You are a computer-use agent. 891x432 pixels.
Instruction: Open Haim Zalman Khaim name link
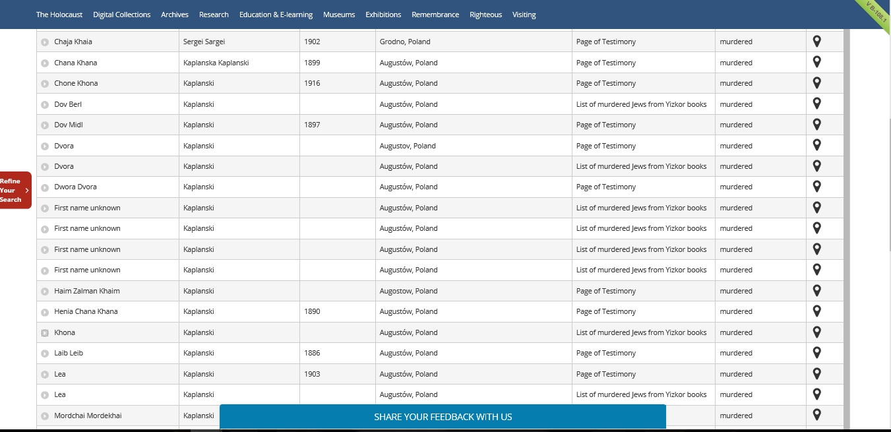[x=86, y=291]
